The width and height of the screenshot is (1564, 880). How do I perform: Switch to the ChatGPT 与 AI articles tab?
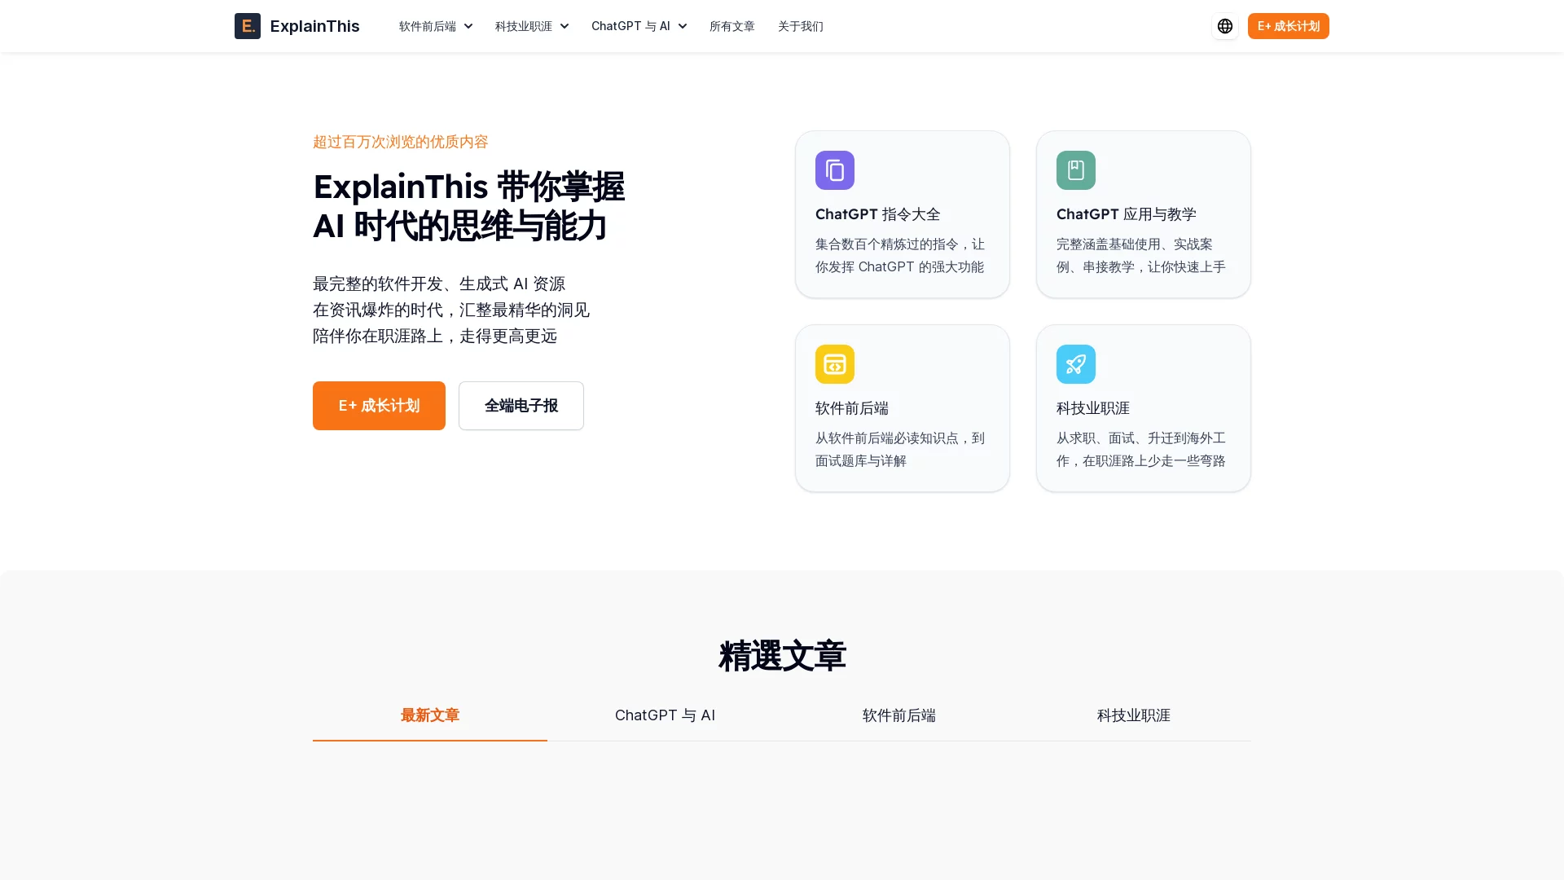click(665, 715)
